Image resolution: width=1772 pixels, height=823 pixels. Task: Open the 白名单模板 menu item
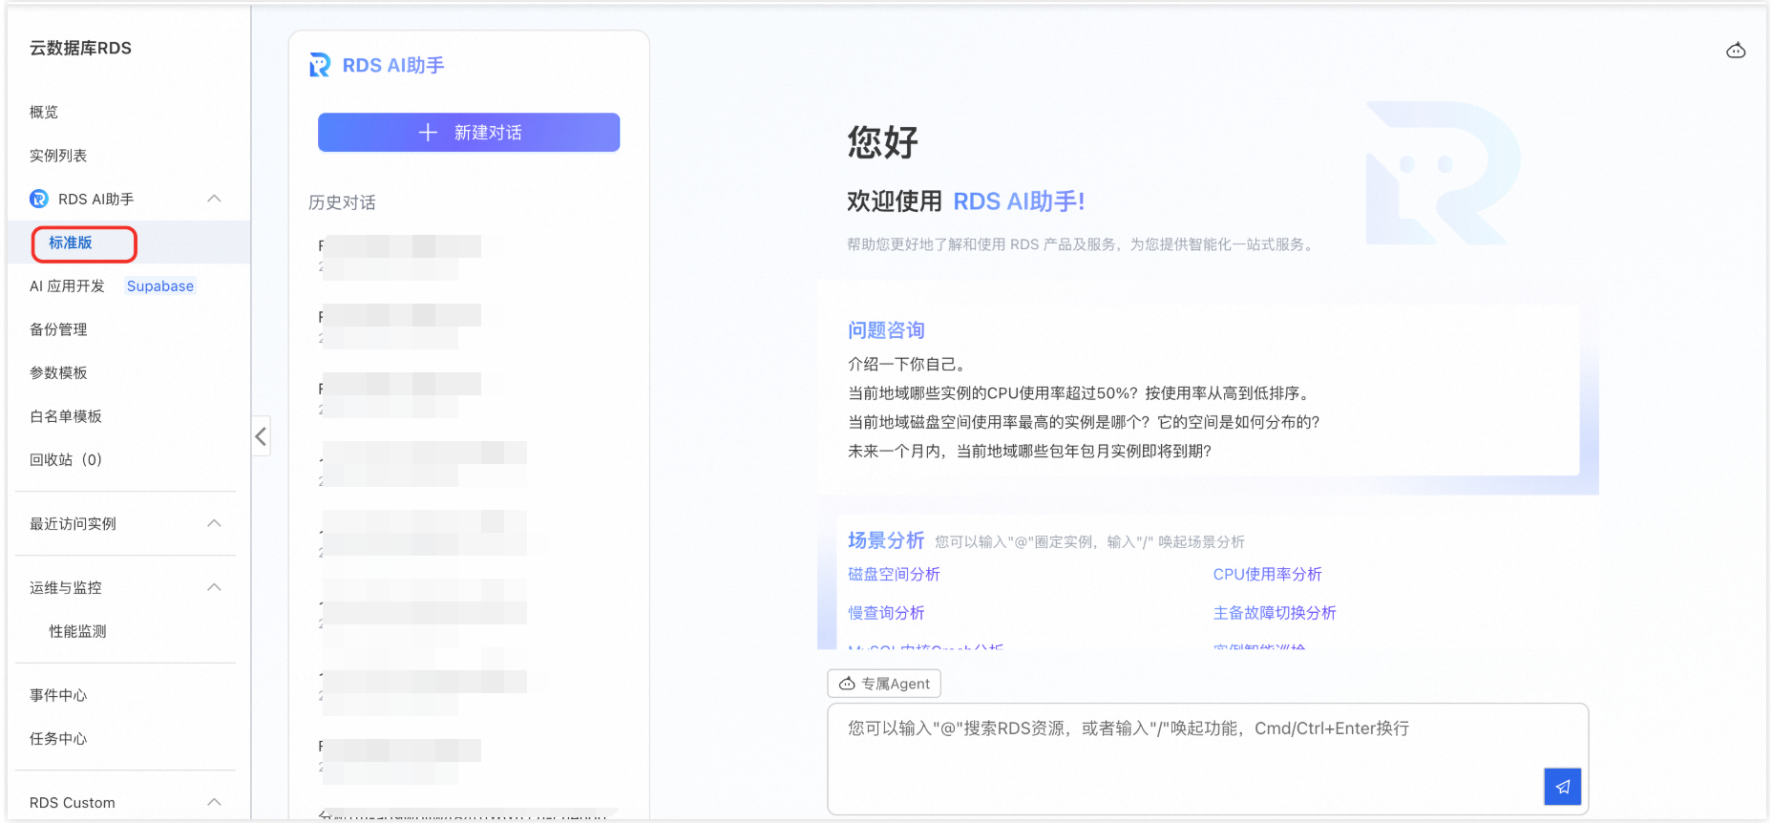coord(66,416)
